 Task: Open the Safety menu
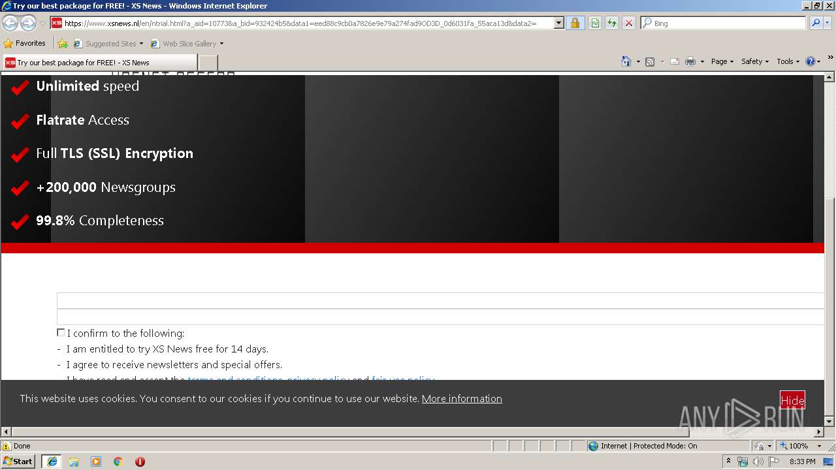756,61
